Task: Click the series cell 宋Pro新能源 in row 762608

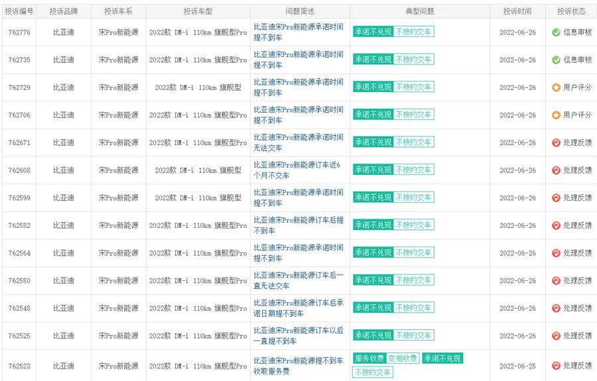Action: (x=119, y=170)
